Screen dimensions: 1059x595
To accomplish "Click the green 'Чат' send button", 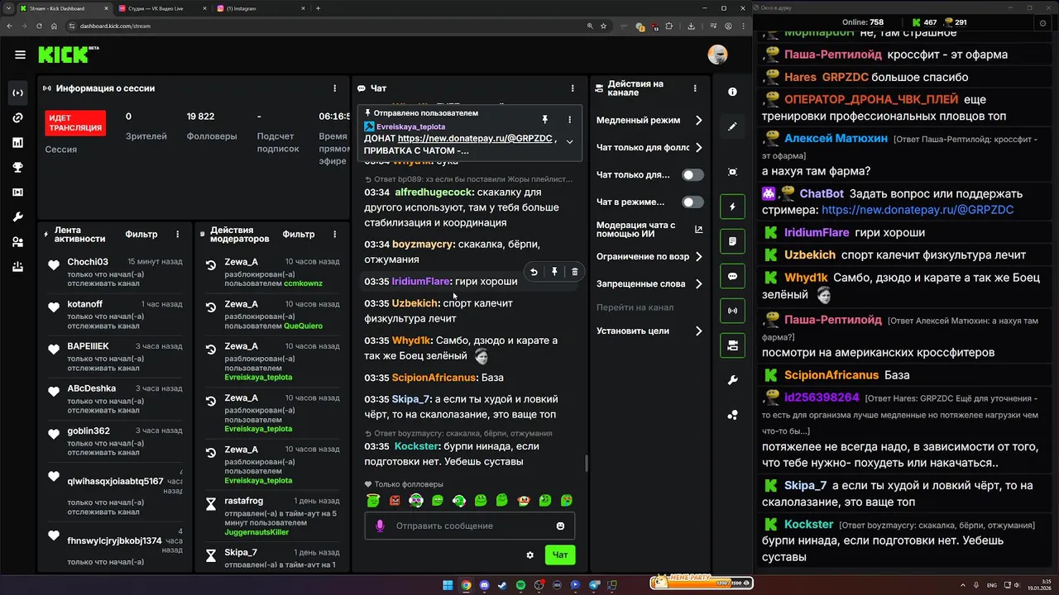I will coord(560,555).
